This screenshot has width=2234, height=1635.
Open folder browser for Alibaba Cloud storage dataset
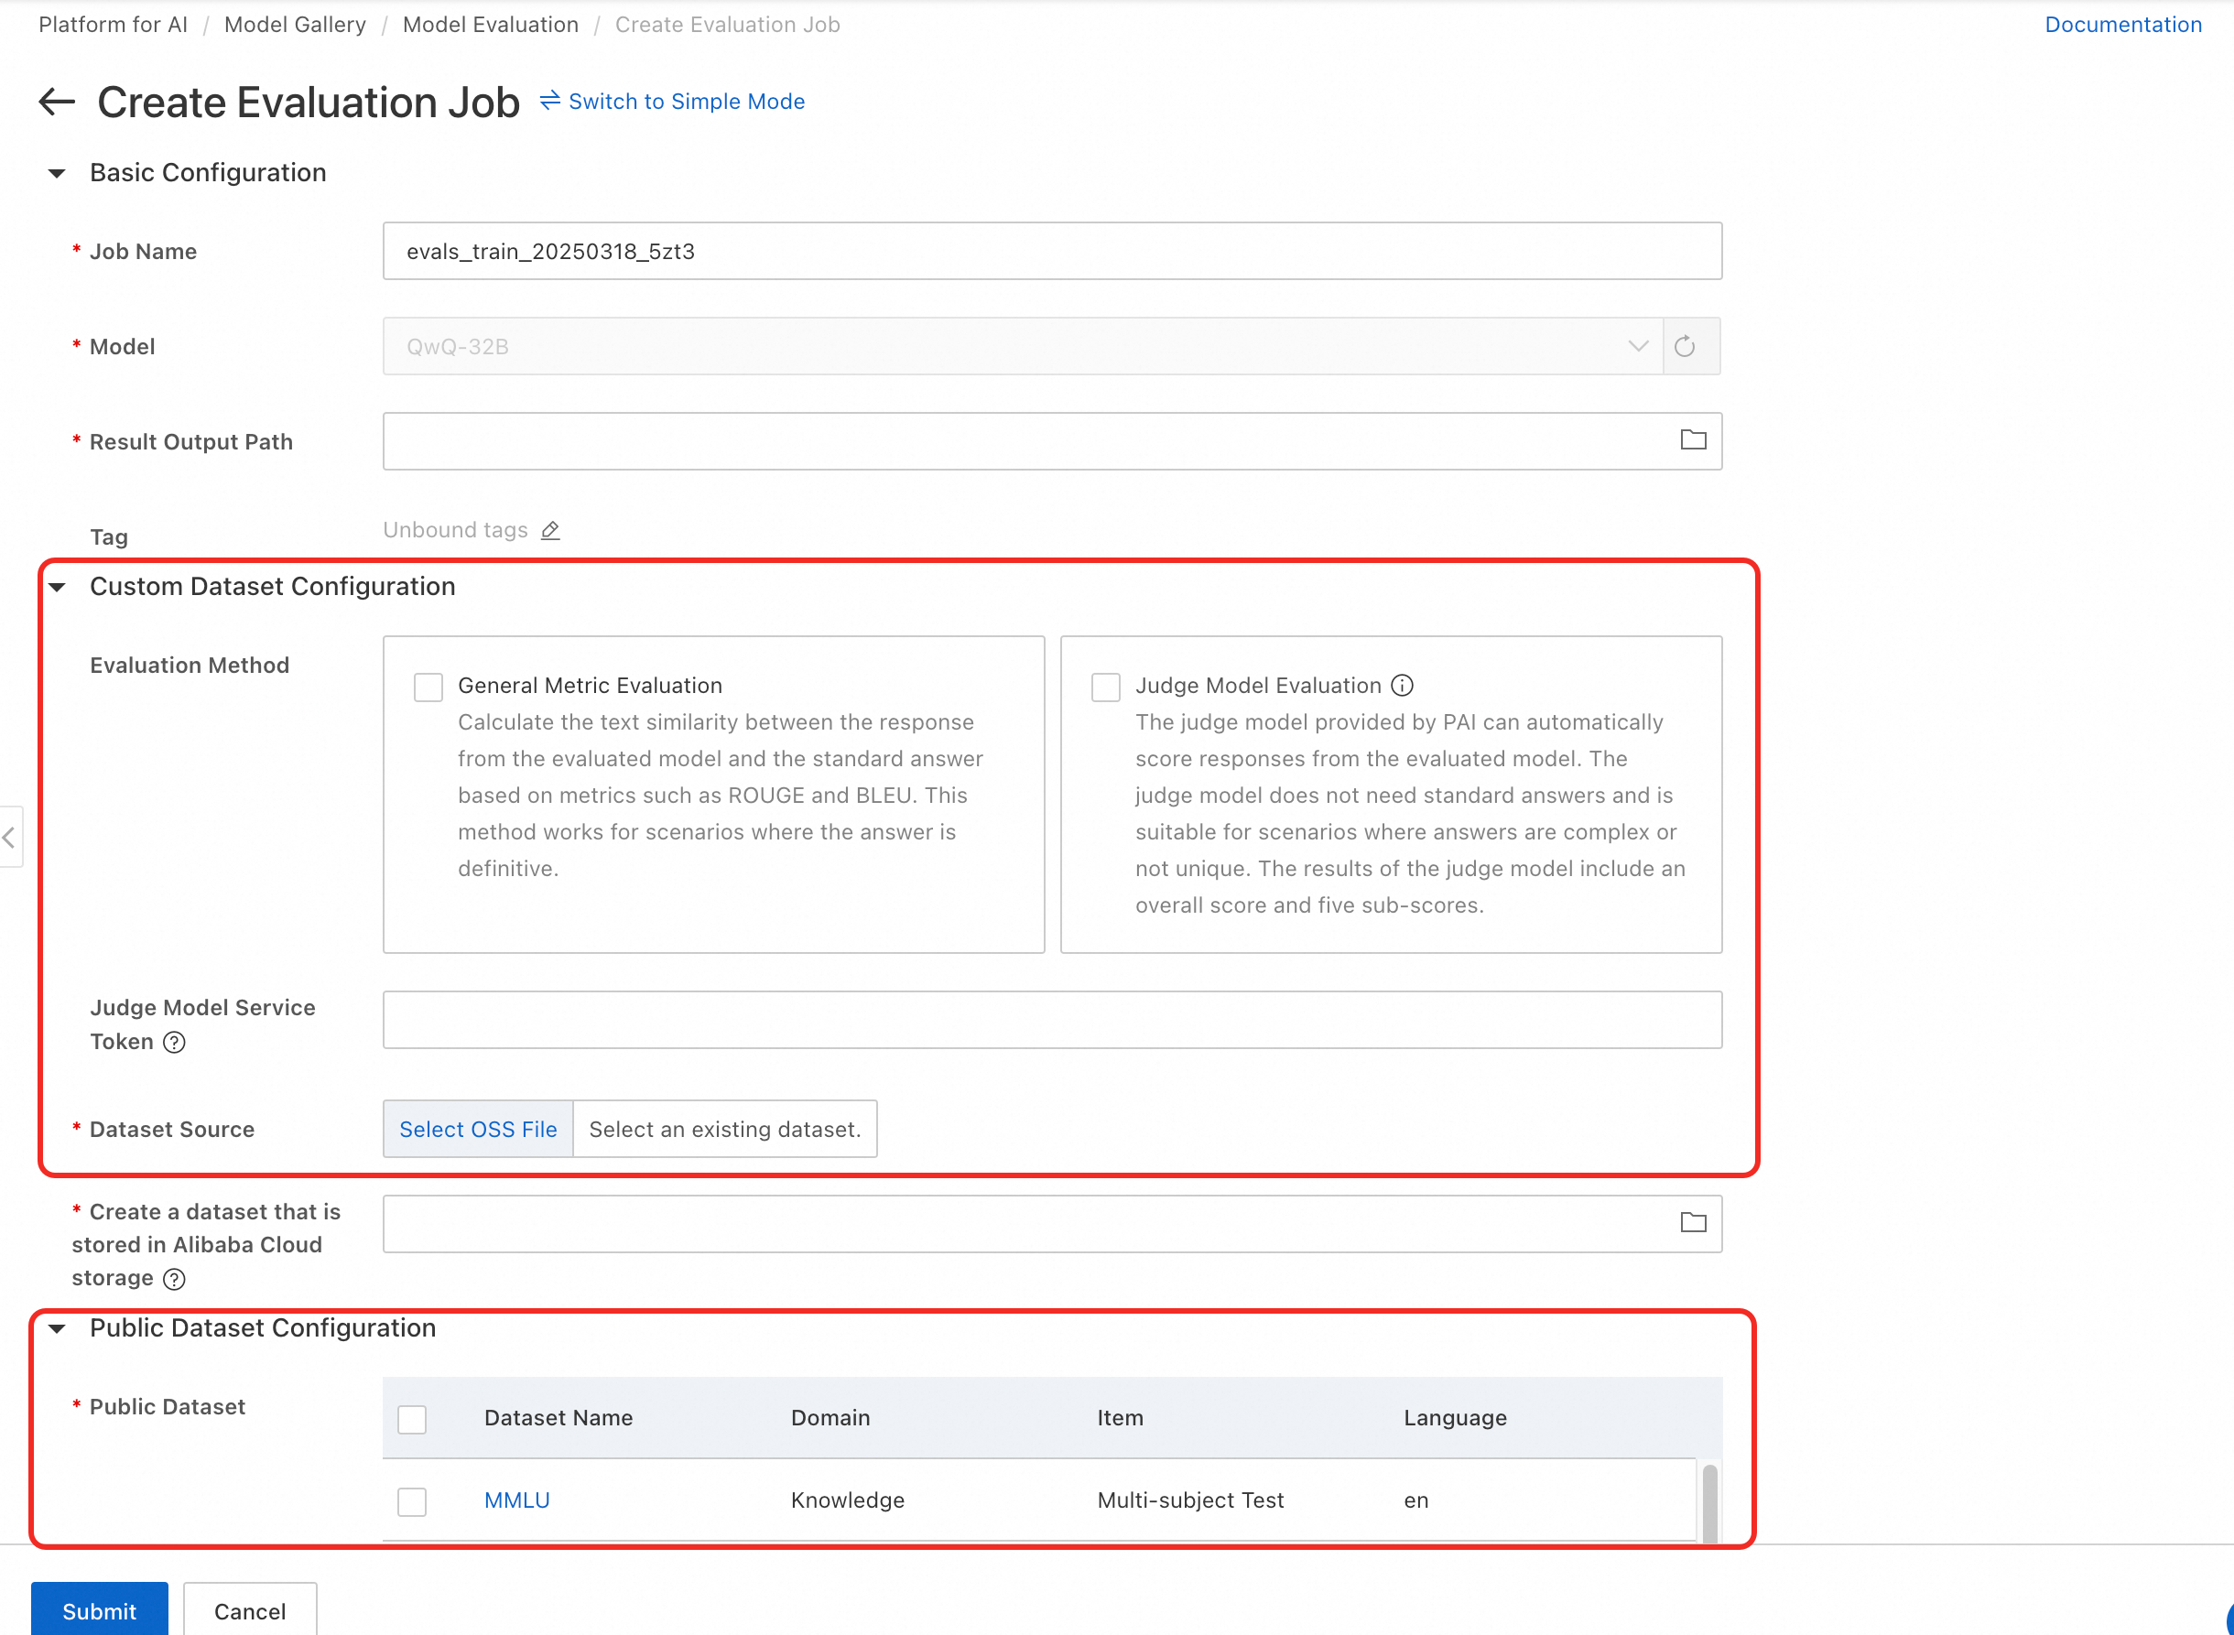[1693, 1222]
